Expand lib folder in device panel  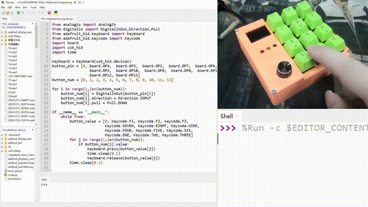click(2, 147)
